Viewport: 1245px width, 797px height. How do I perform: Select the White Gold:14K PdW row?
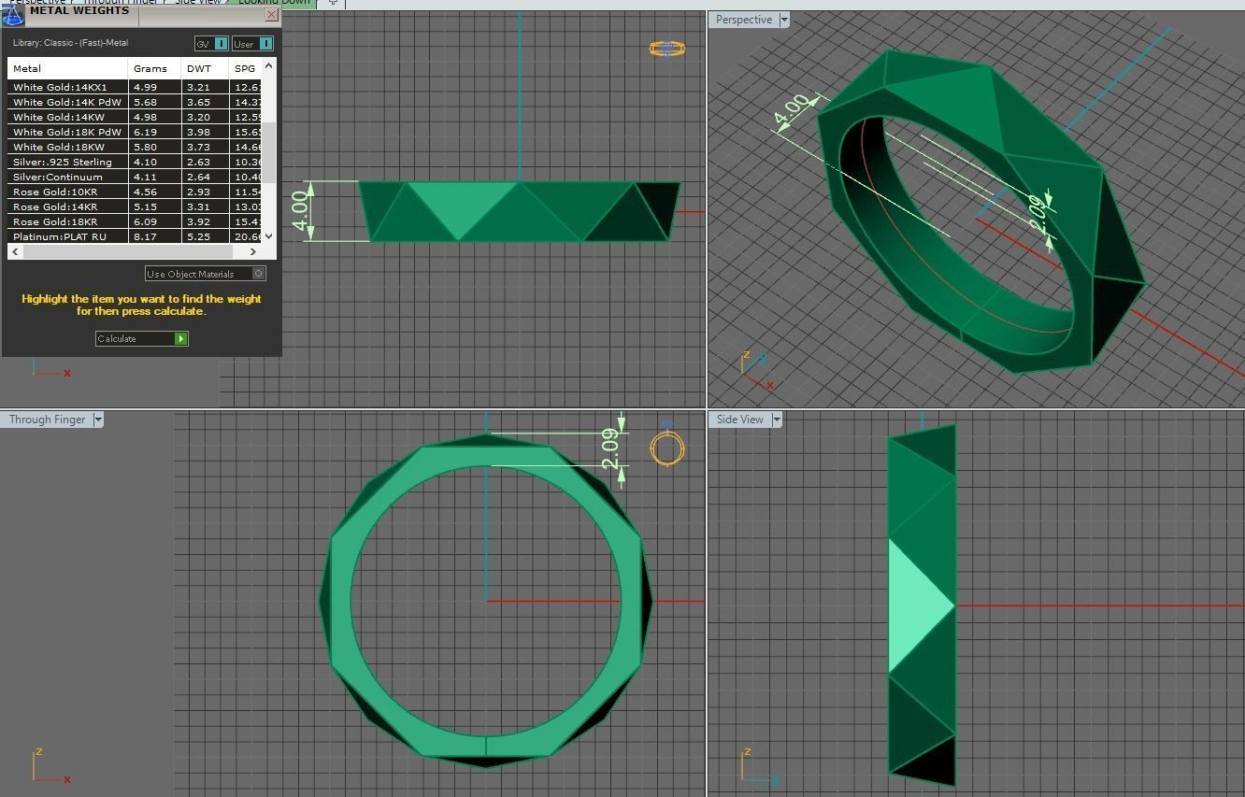[x=135, y=102]
